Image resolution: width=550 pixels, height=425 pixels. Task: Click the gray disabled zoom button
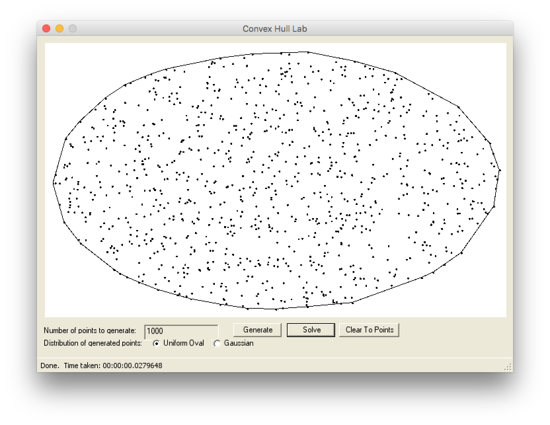73,29
